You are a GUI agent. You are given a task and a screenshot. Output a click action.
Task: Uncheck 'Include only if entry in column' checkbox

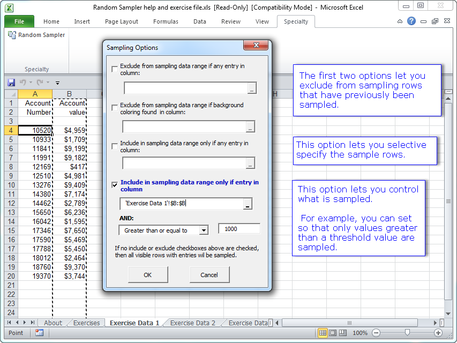(x=115, y=185)
